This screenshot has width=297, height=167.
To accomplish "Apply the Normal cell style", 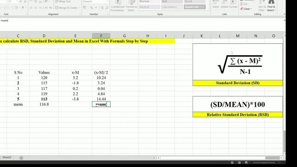I will 149,1.
